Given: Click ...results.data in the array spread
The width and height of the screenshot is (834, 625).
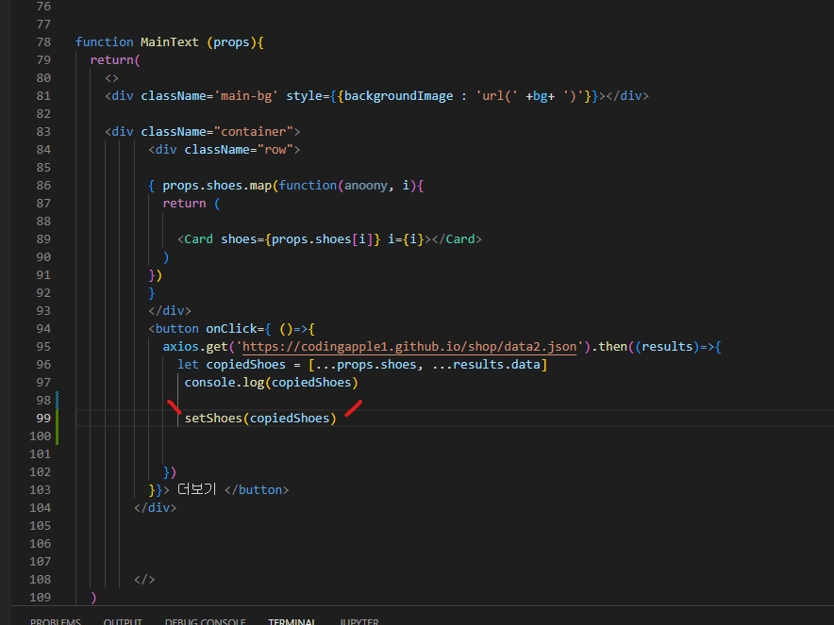Looking at the screenshot, I should click(486, 365).
